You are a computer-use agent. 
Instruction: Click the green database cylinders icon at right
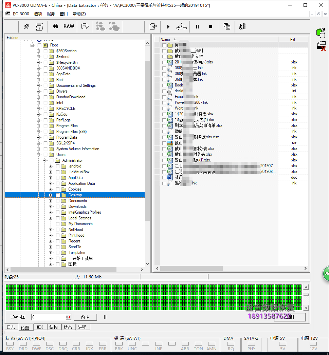click(321, 33)
